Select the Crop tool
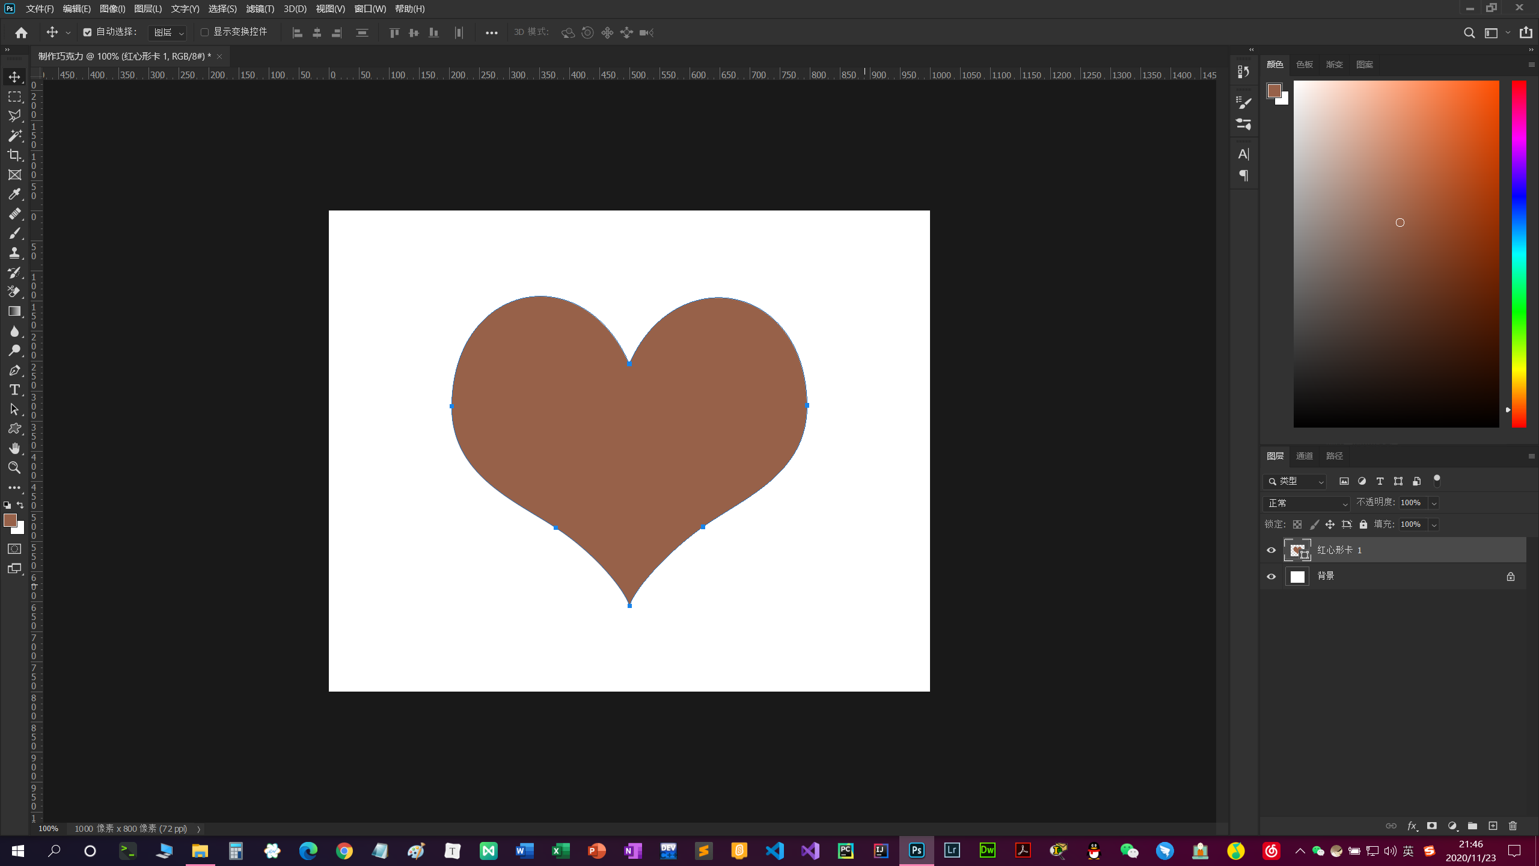The height and width of the screenshot is (866, 1539). [14, 155]
